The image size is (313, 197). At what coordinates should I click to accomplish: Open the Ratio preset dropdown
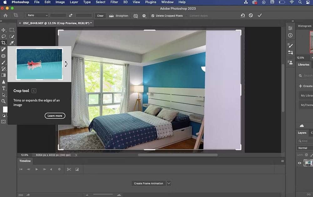pos(37,15)
